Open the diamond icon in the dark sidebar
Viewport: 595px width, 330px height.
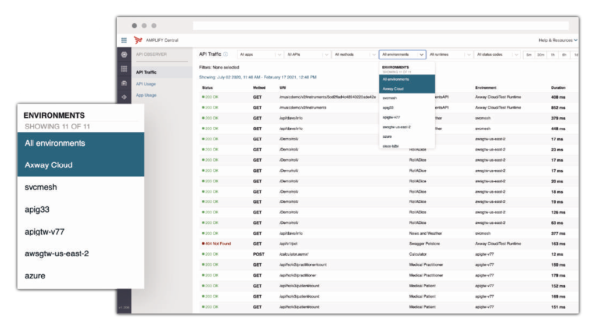124,97
